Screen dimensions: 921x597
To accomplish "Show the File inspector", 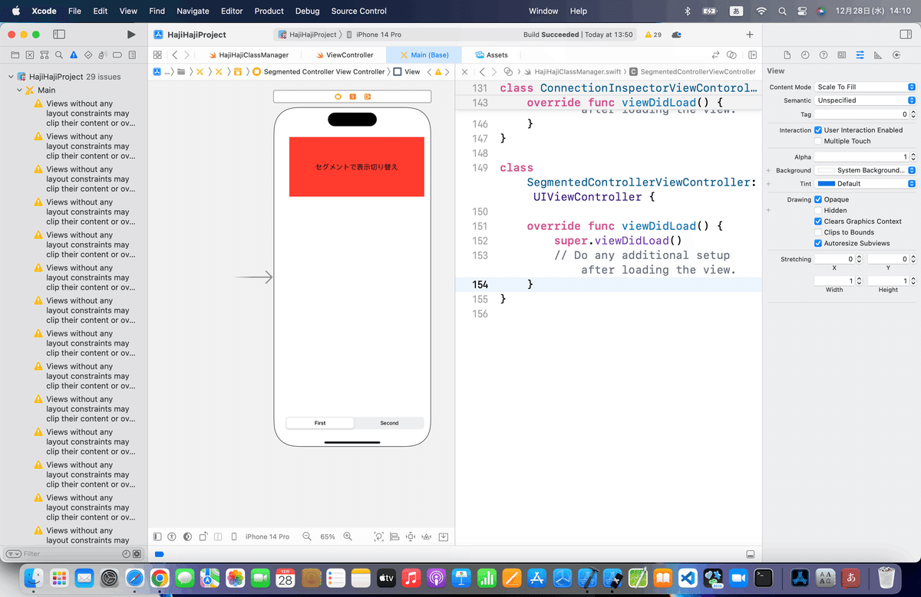I will pyautogui.click(x=787, y=55).
